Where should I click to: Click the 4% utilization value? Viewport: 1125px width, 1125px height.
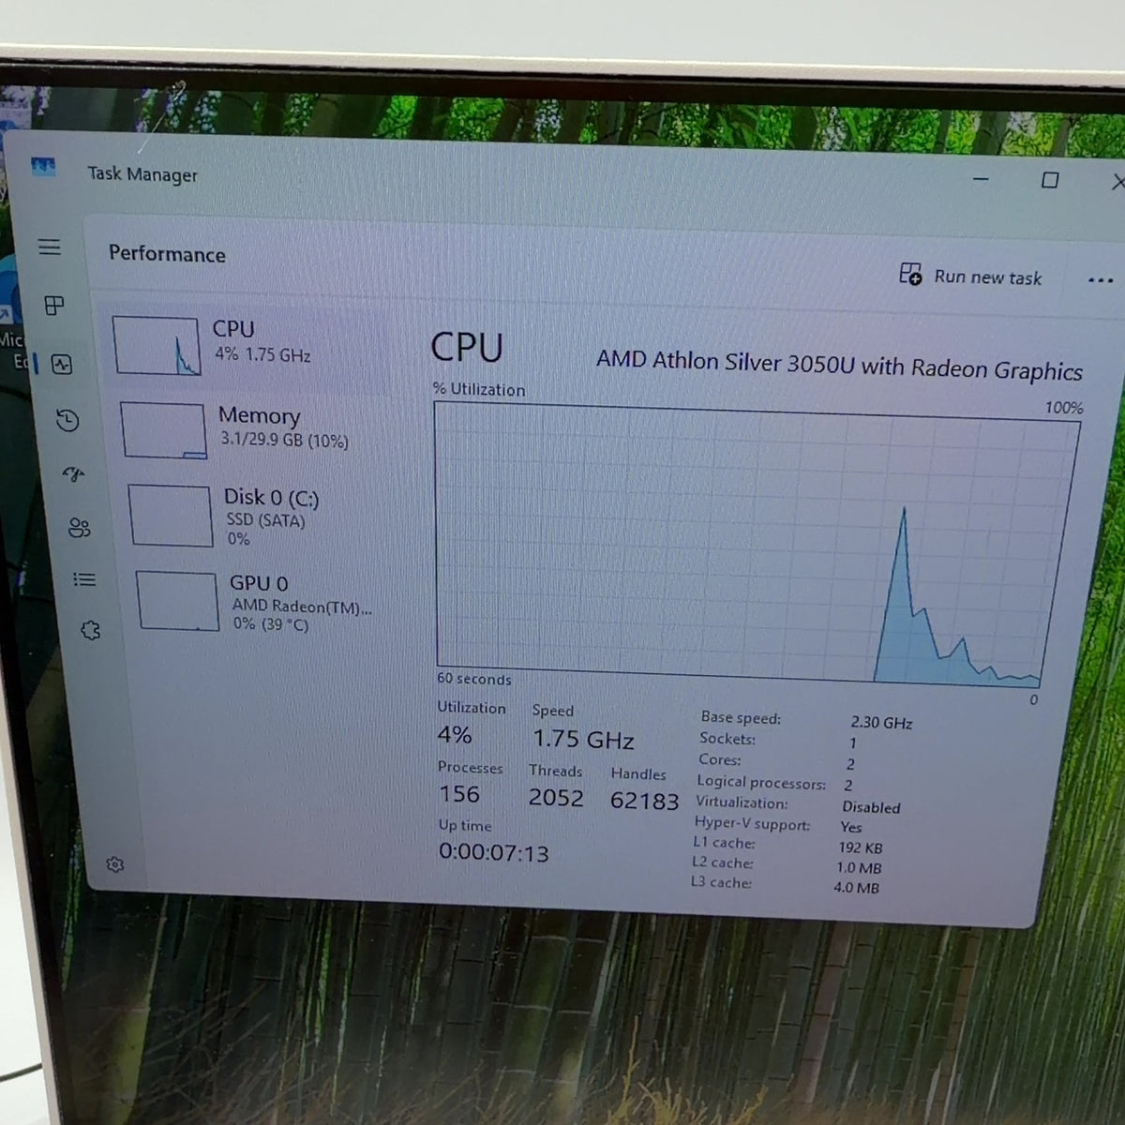tap(455, 734)
